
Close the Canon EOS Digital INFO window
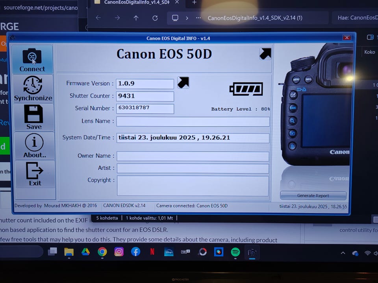point(346,38)
